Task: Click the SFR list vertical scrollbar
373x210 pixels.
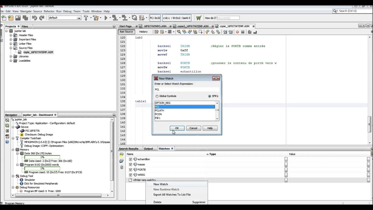Action: (x=217, y=111)
